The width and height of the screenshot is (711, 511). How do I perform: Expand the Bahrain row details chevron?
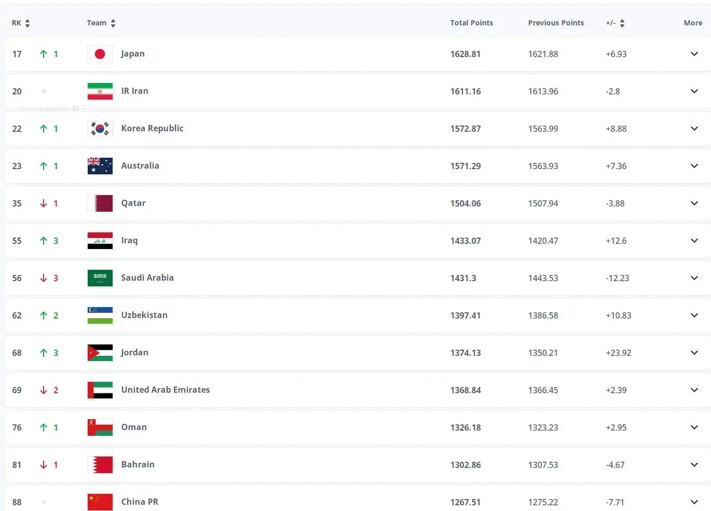(694, 465)
